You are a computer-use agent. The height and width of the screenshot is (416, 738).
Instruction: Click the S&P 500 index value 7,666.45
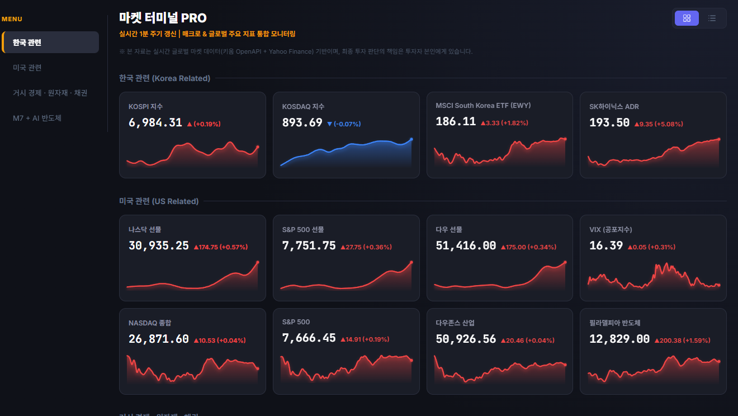[309, 338]
